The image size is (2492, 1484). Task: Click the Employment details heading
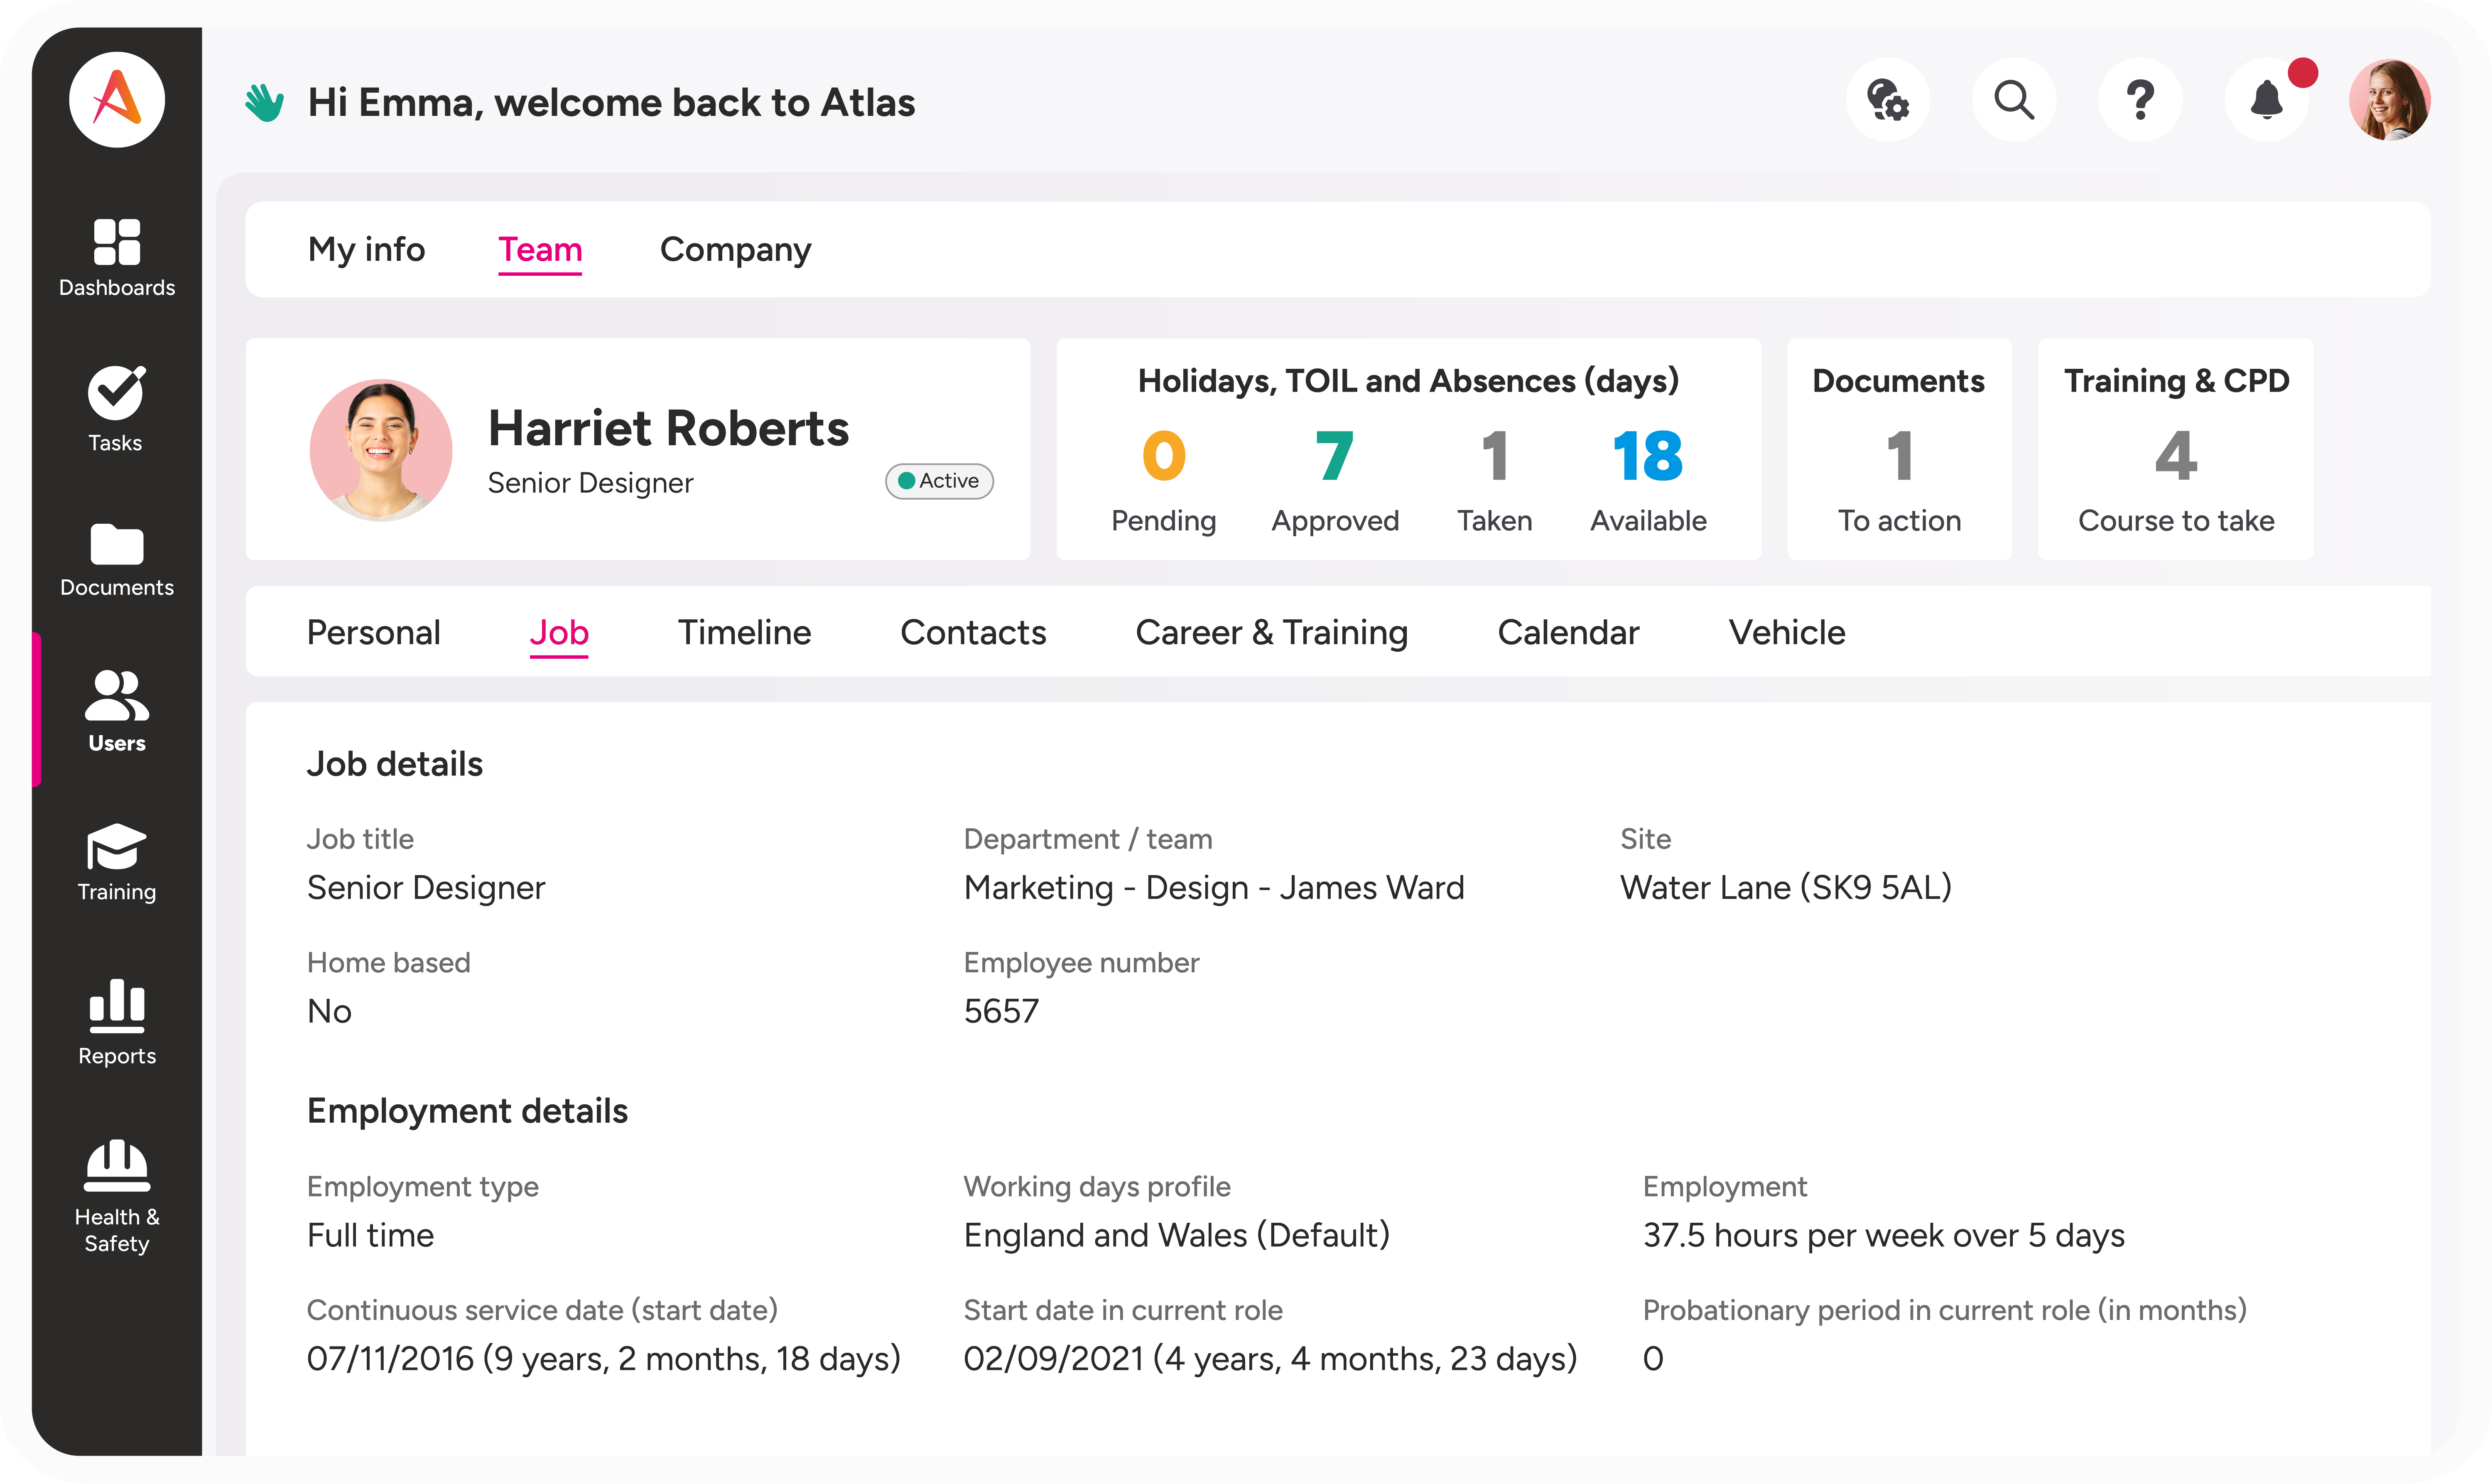tap(467, 1111)
